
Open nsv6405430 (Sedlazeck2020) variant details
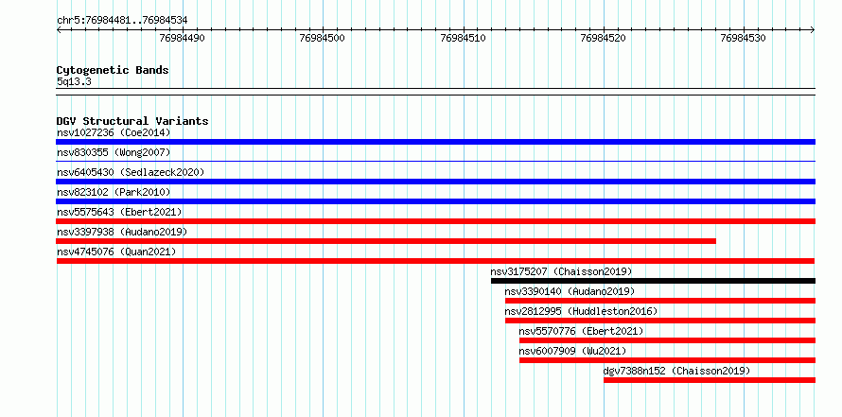click(x=131, y=172)
